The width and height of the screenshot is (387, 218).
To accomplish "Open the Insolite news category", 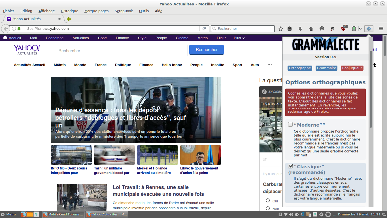I will [218, 65].
